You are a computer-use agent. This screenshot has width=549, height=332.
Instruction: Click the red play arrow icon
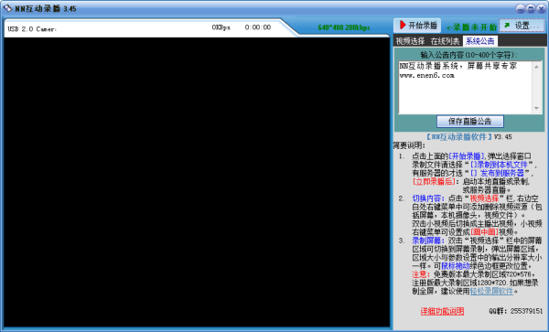pyautogui.click(x=403, y=25)
